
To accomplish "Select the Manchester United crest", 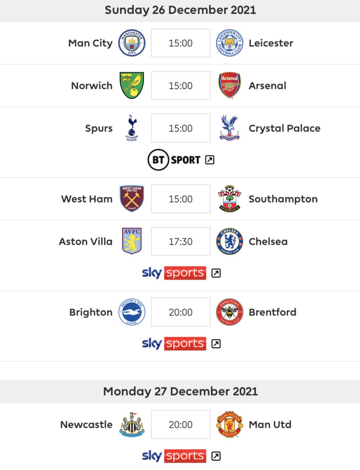I will [229, 425].
